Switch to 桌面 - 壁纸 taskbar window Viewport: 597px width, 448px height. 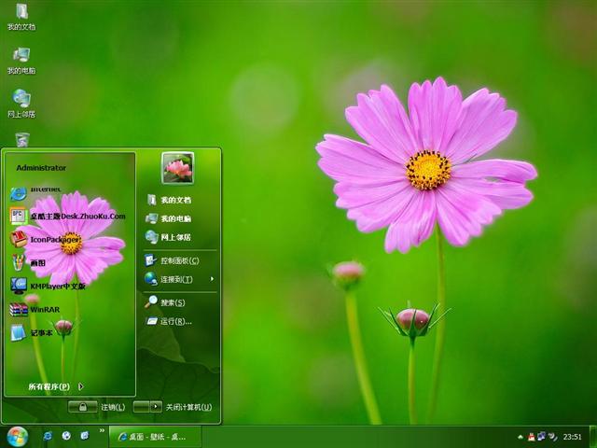153,436
